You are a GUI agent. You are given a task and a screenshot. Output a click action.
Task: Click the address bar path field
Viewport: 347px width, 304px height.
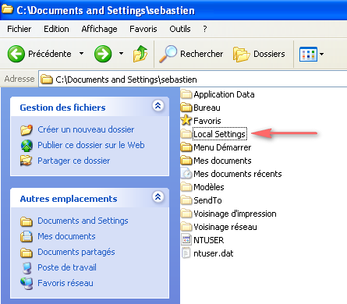[193, 80]
